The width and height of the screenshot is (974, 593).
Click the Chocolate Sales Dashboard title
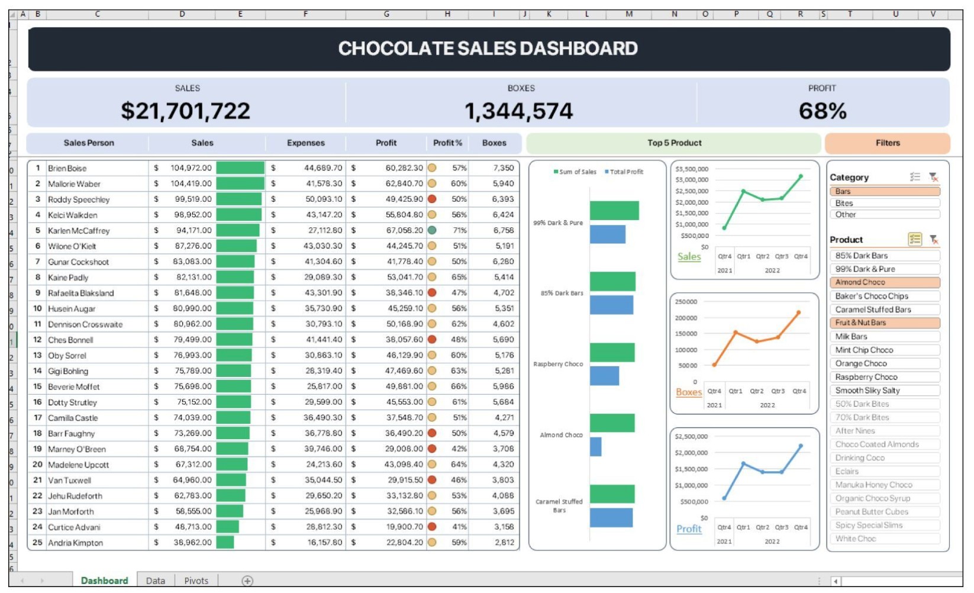pos(488,49)
